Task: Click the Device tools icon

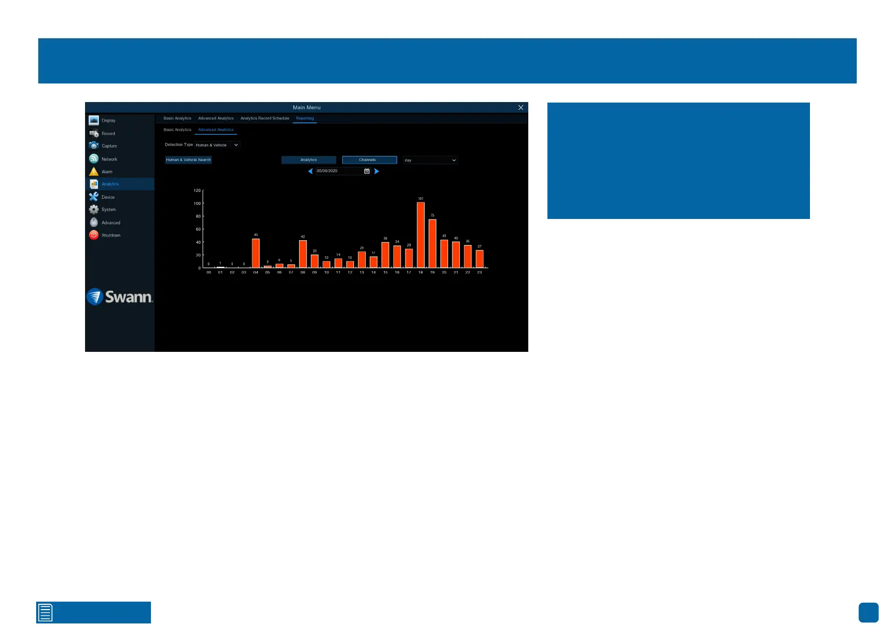Action: 94,197
